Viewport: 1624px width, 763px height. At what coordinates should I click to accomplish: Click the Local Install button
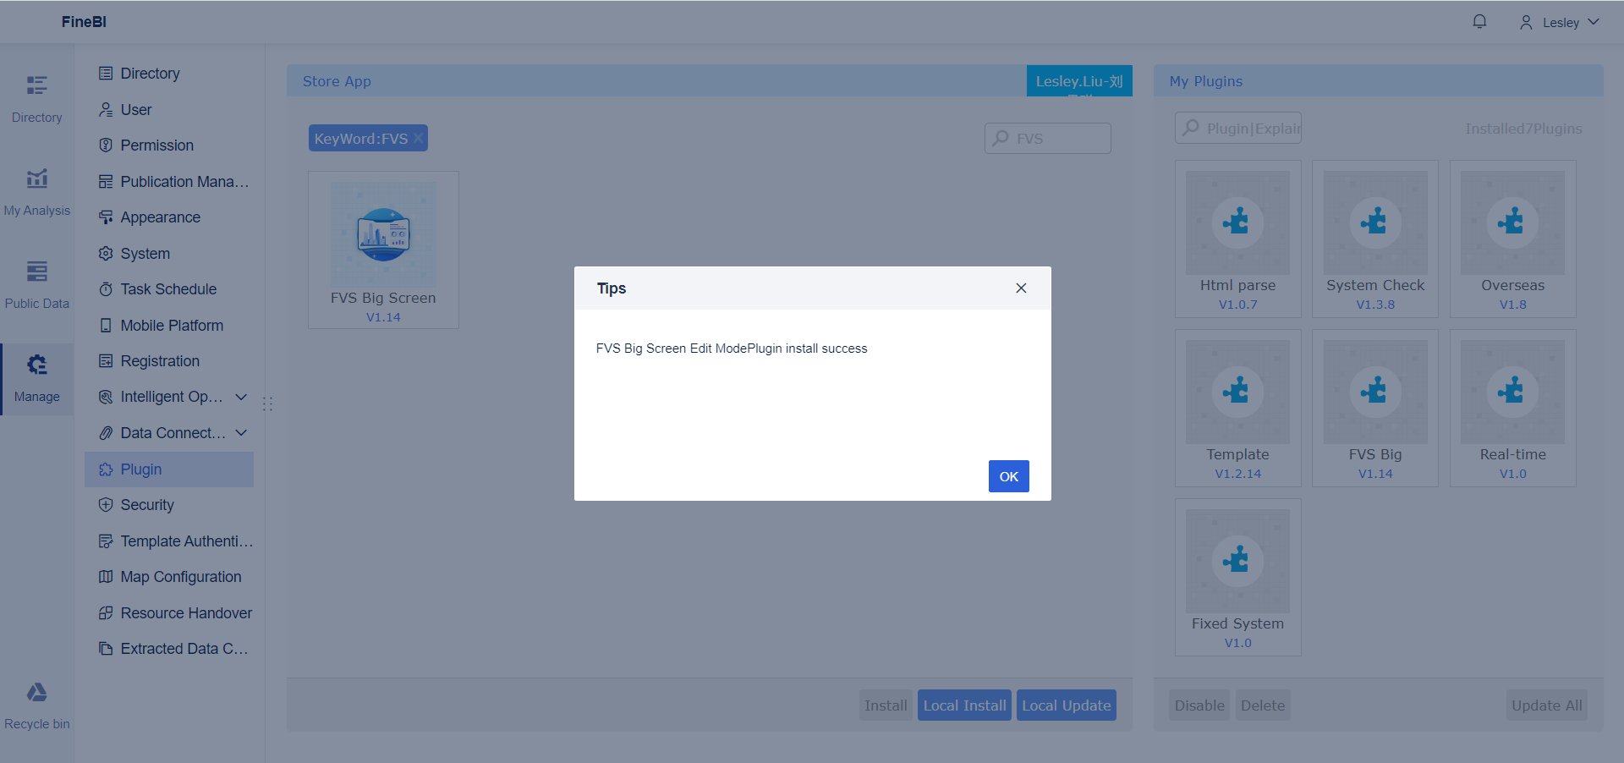click(x=964, y=705)
